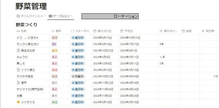
Task: Click calendar icon of 植え付け日 column
Action: tap(95, 31)
